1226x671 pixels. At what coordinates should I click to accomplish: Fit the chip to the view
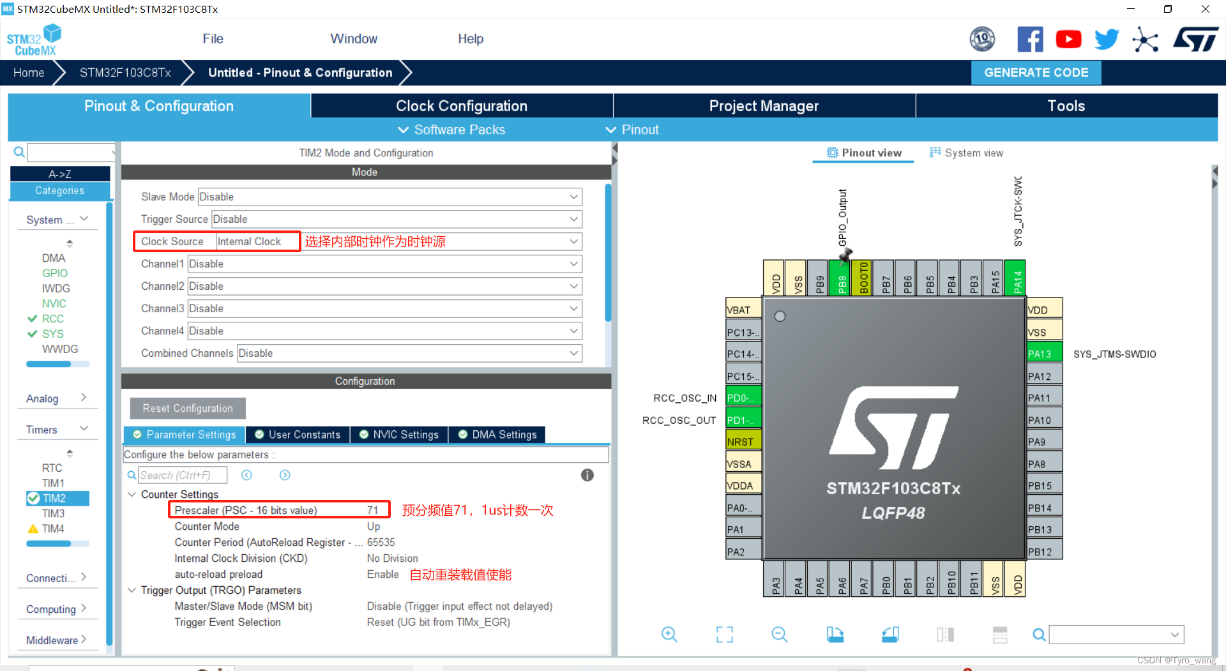pos(725,634)
